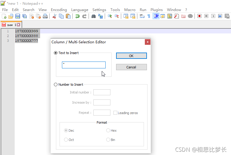Viewport: 231px width, 155px height.
Task: Click the Redo arrow icon
Action: tap(84, 16)
